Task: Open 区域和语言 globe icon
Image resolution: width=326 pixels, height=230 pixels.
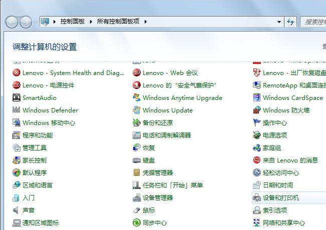Action: click(17, 185)
